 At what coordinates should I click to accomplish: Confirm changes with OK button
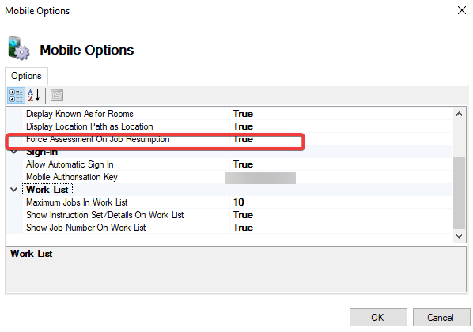click(x=378, y=317)
